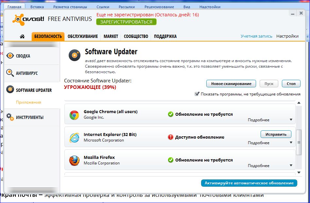310x203 pixels.
Task: Open Подробнее details text for Internet Explorer
Action: click(x=259, y=143)
